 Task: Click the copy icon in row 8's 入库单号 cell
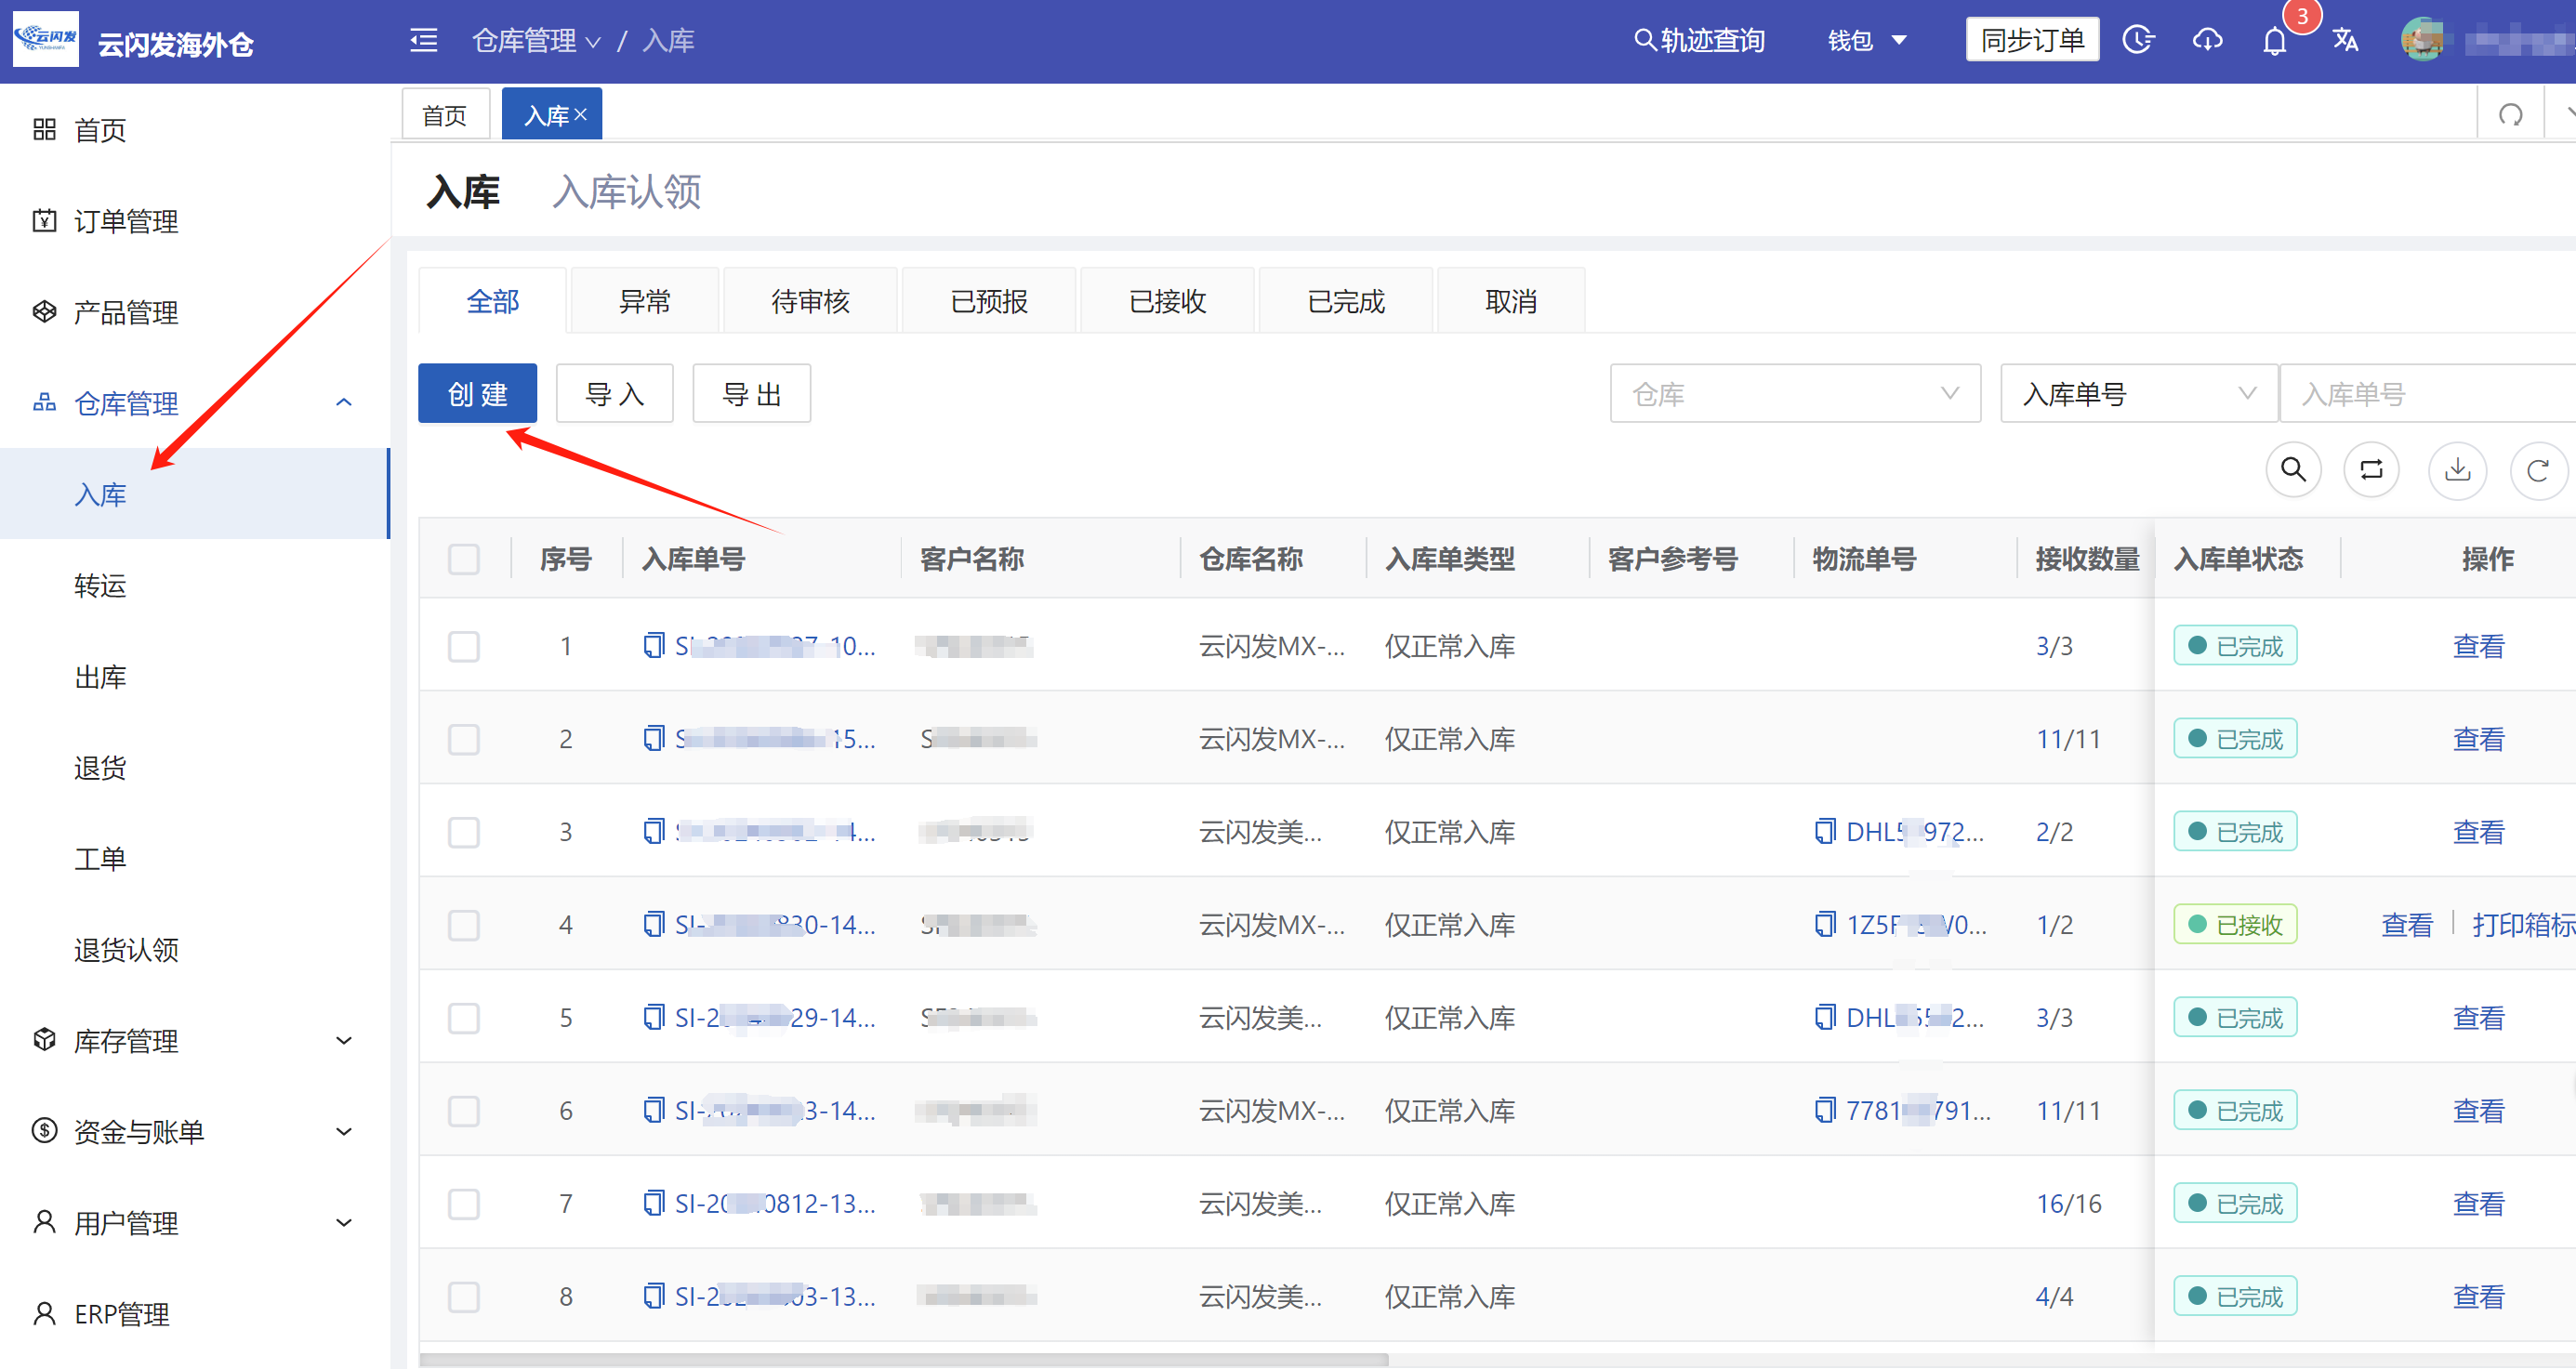[654, 1297]
